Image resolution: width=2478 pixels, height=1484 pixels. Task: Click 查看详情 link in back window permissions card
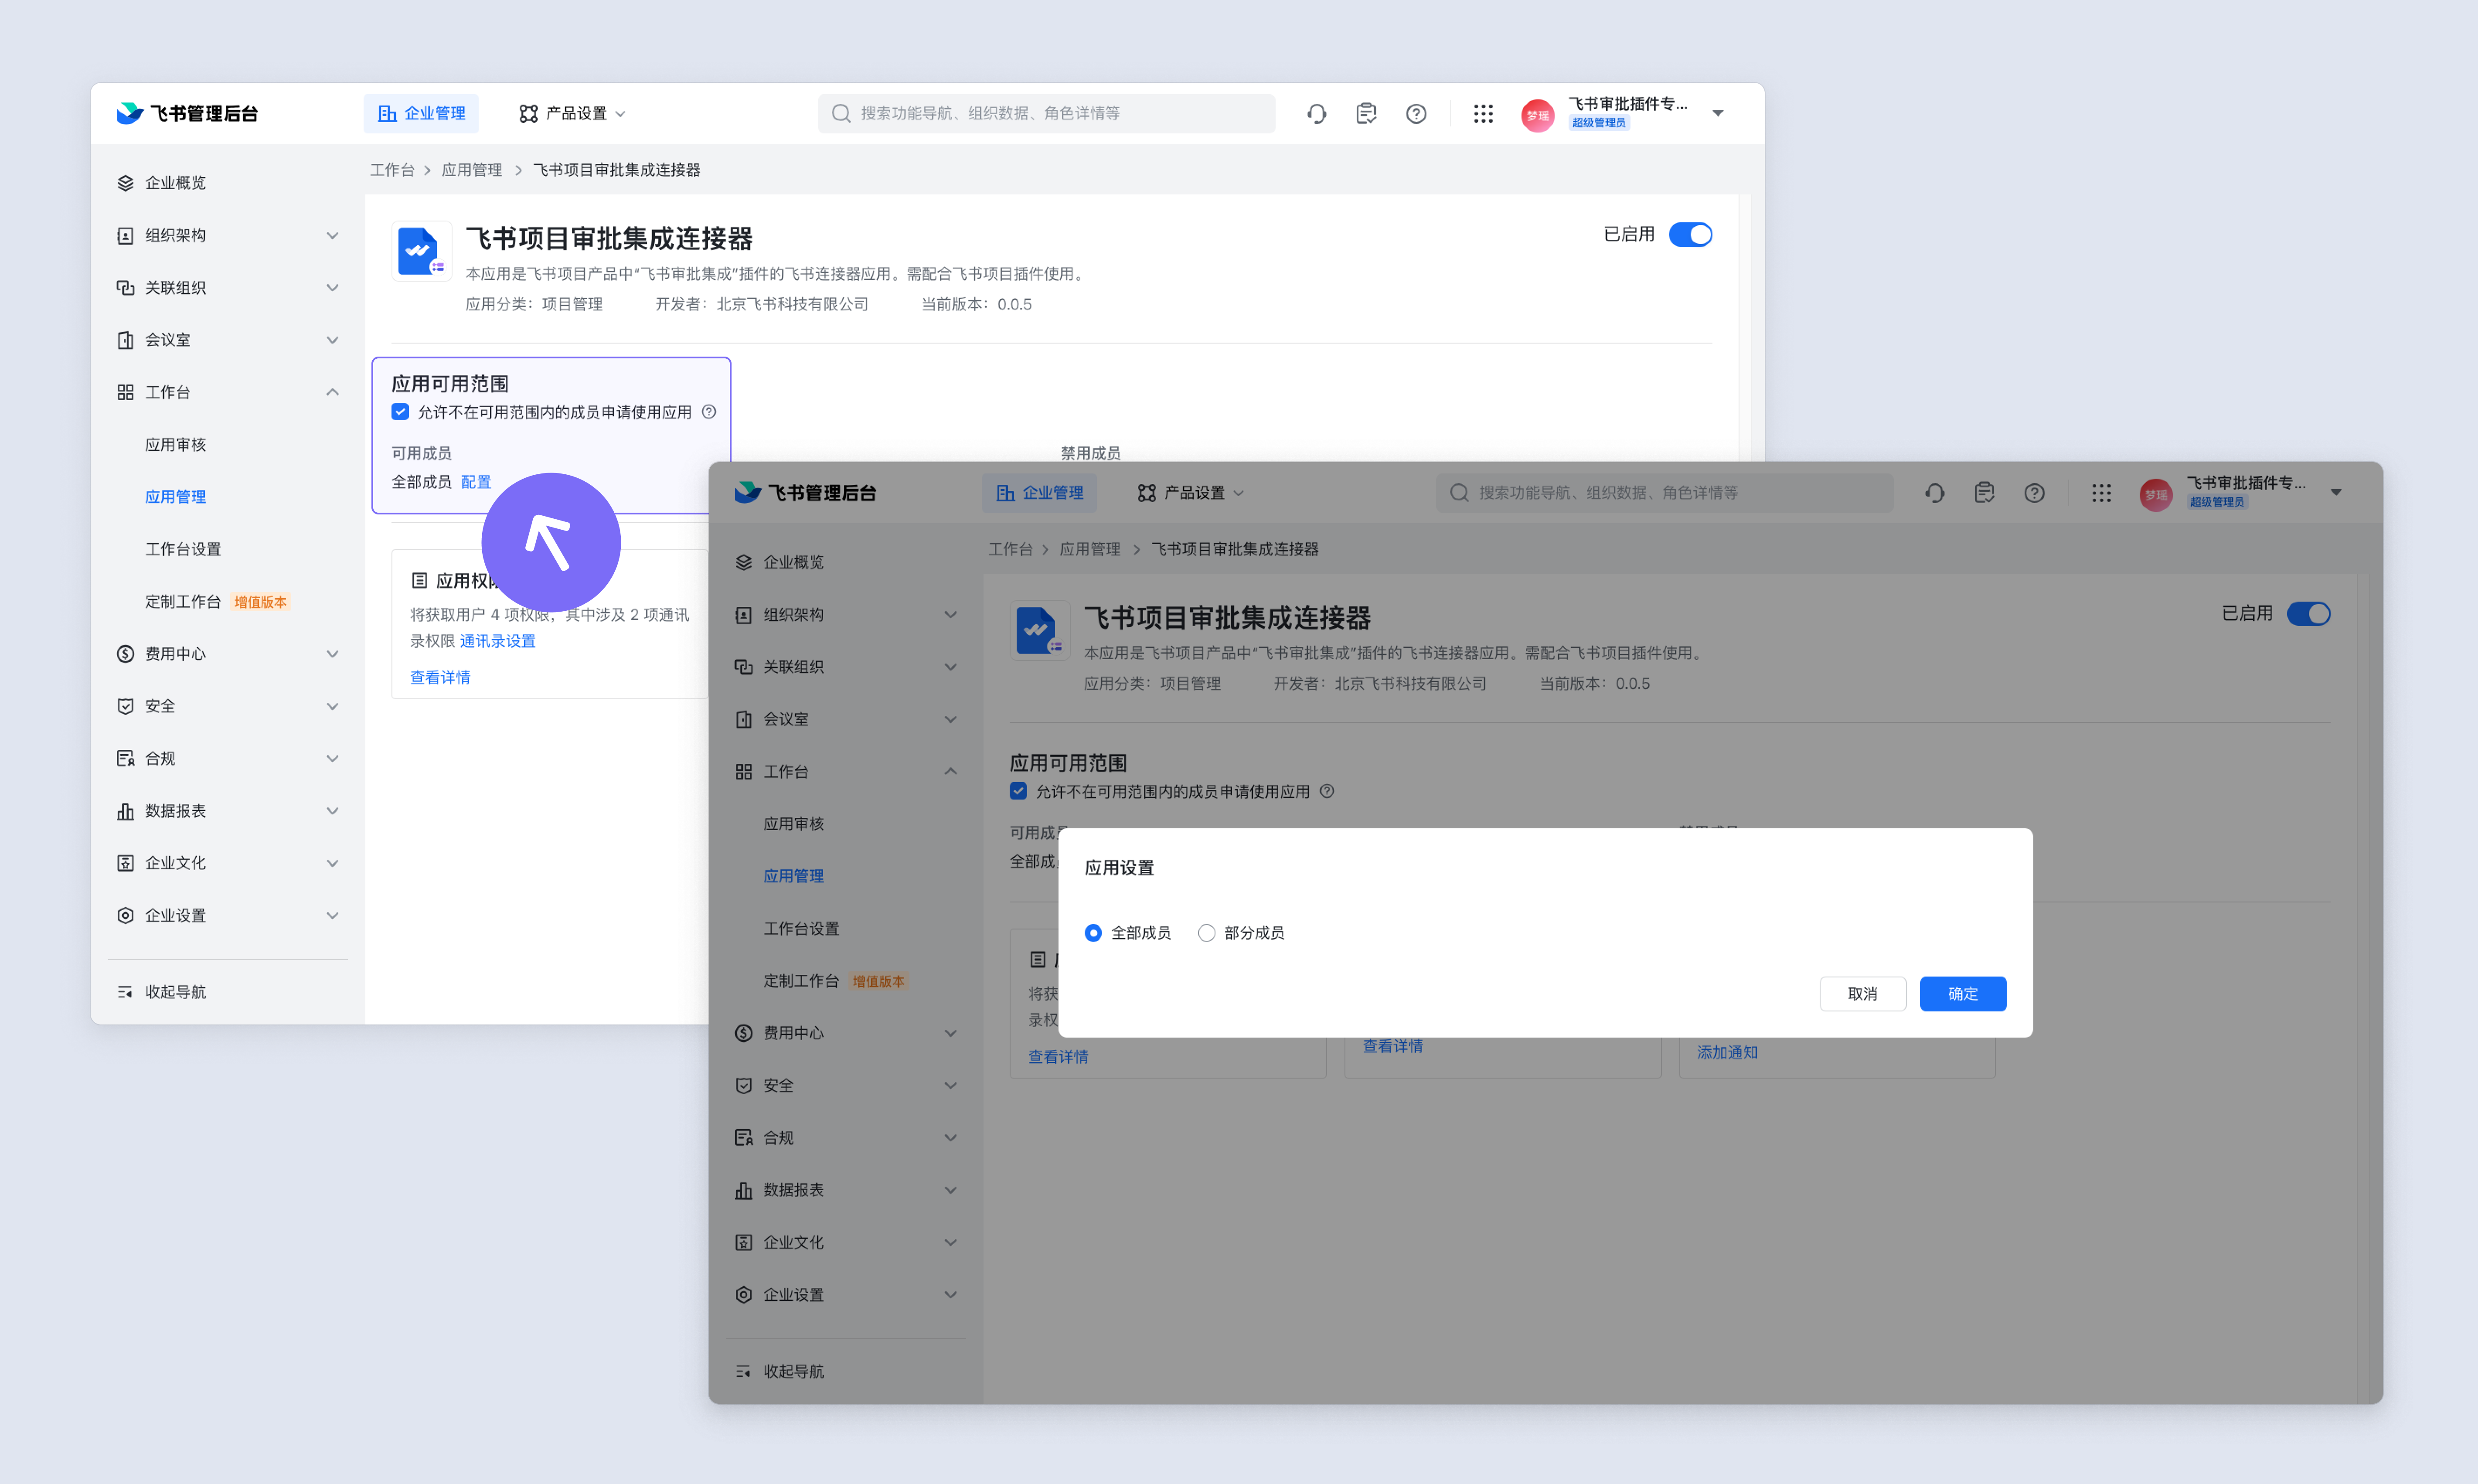point(440,677)
